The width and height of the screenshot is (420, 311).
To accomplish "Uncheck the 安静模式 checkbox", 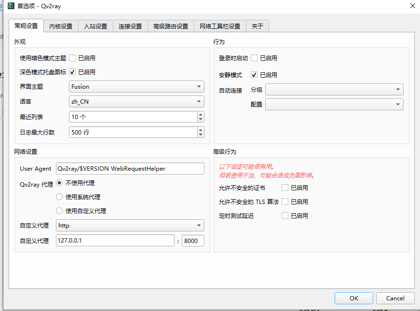I will pyautogui.click(x=254, y=75).
